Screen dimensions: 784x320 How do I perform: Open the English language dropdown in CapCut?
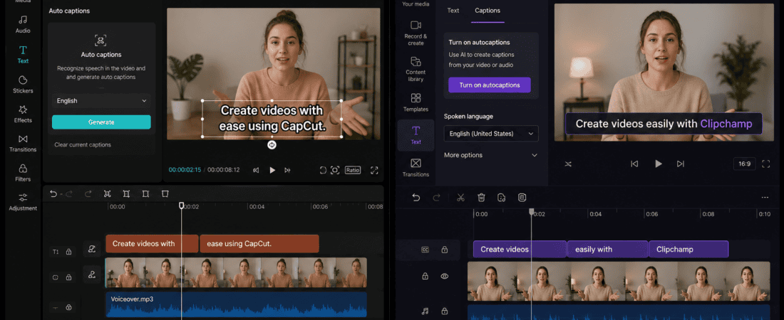coord(101,101)
